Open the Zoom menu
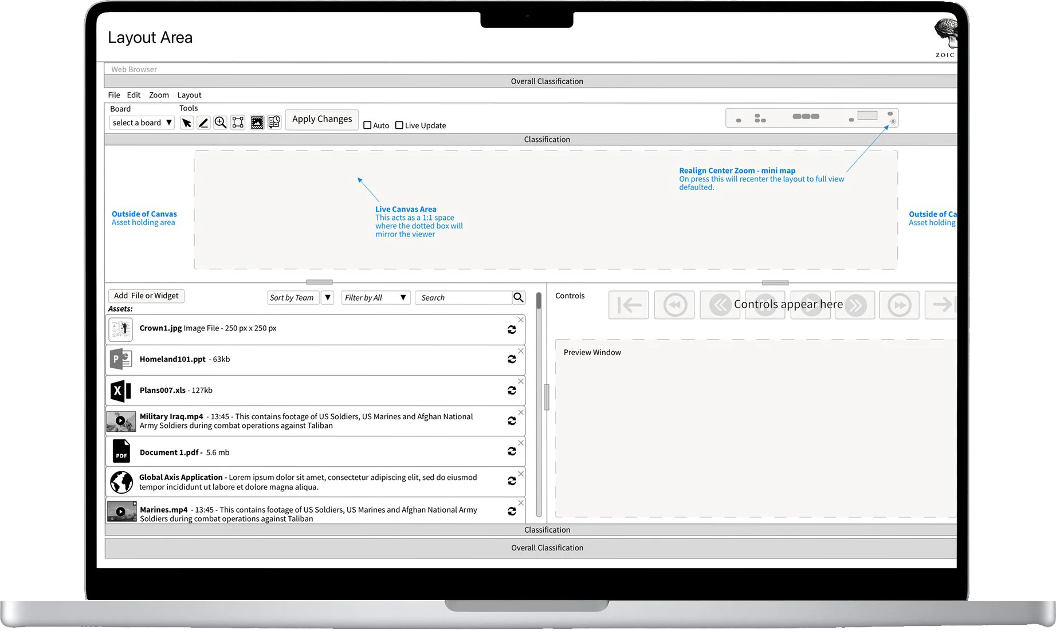This screenshot has height=634, width=1056. pos(159,95)
